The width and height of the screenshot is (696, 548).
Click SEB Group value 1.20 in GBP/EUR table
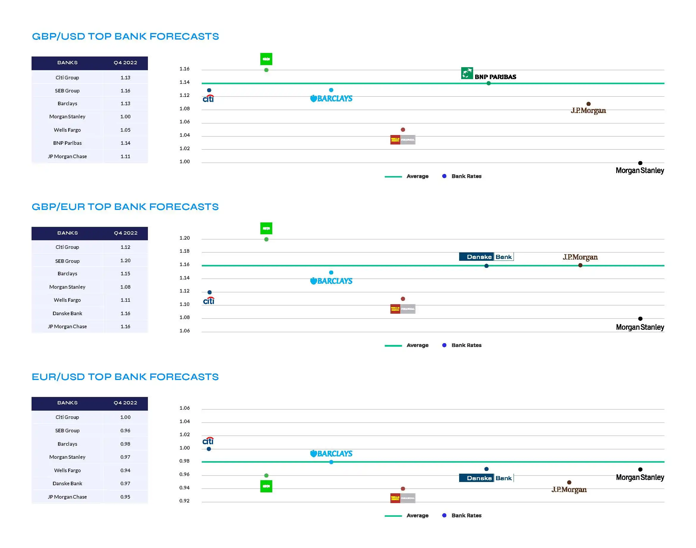[126, 260]
